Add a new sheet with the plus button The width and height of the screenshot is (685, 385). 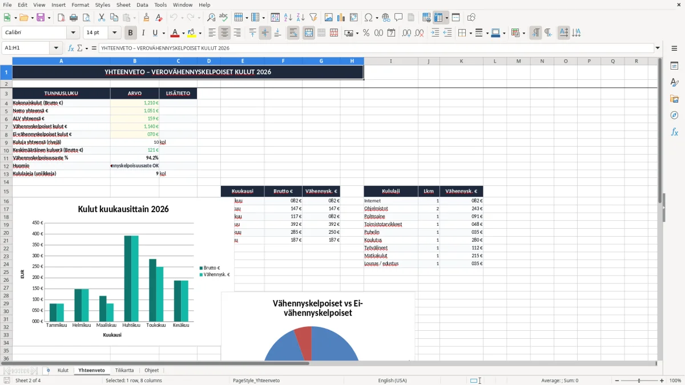click(48, 370)
